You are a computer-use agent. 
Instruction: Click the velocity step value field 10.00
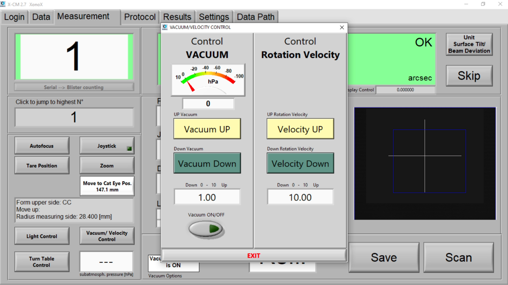pos(300,197)
